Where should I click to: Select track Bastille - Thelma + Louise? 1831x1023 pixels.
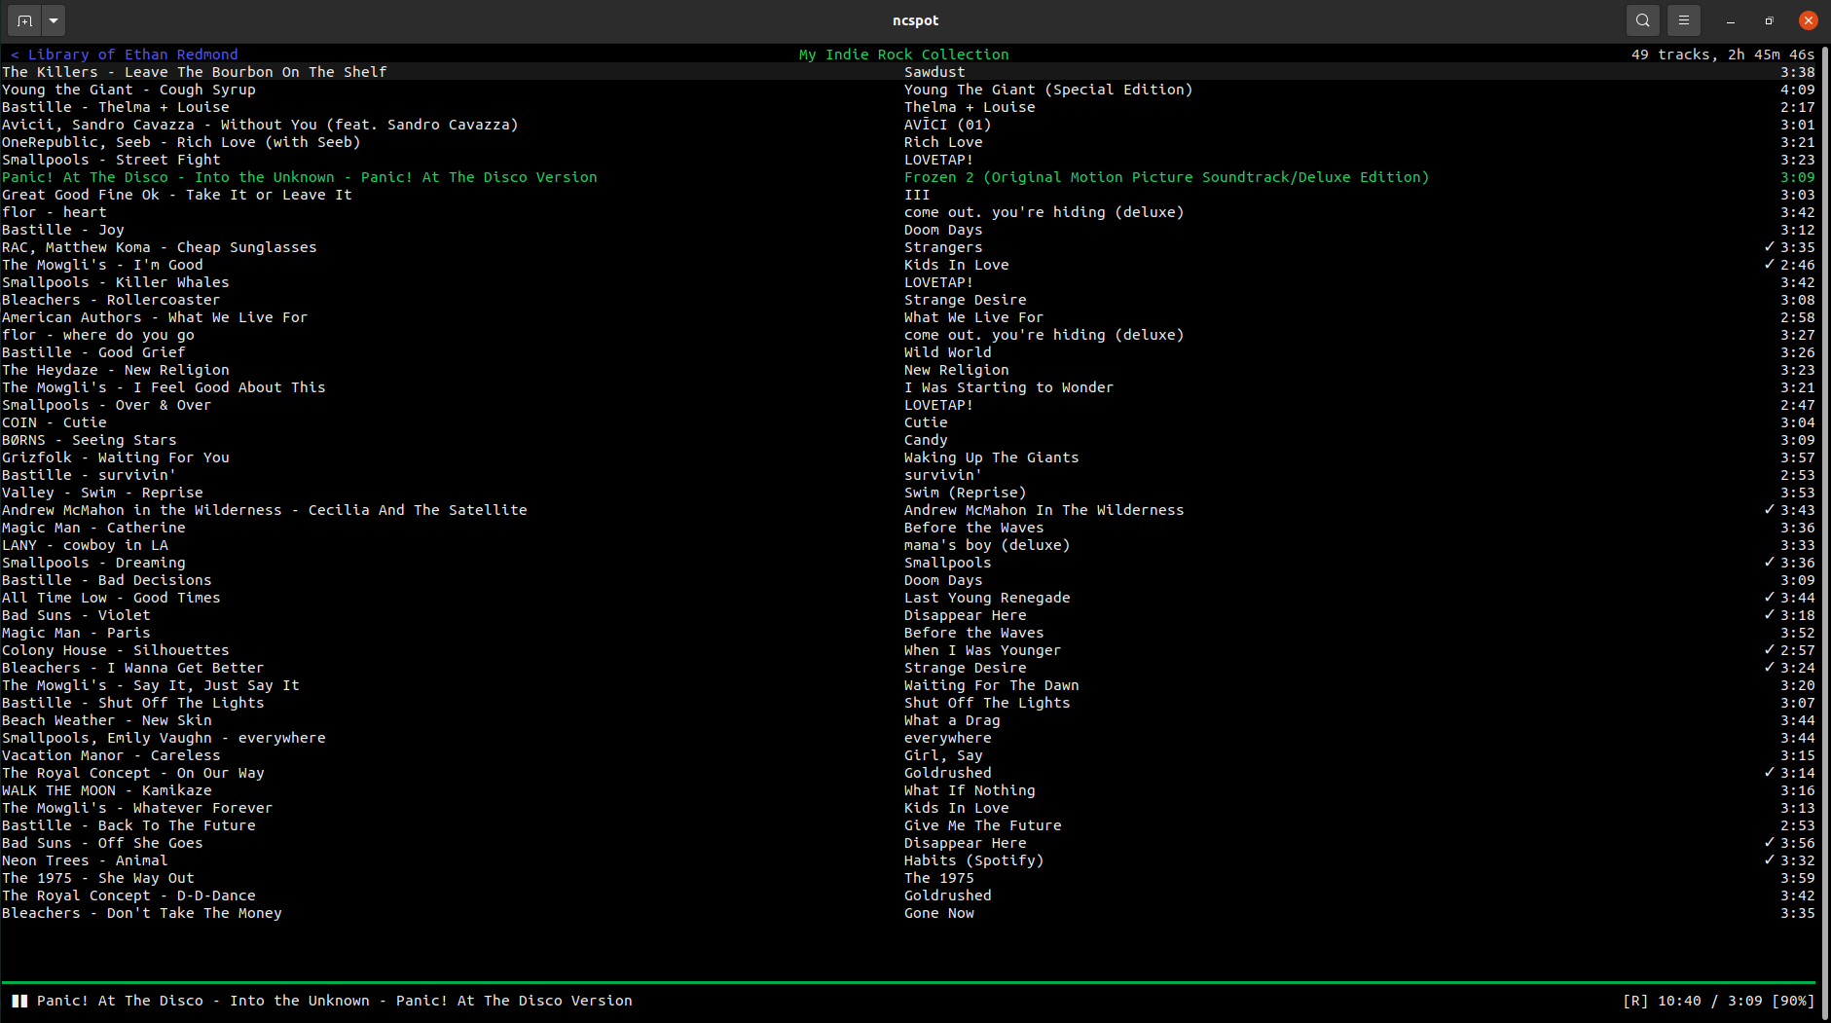[908, 107]
